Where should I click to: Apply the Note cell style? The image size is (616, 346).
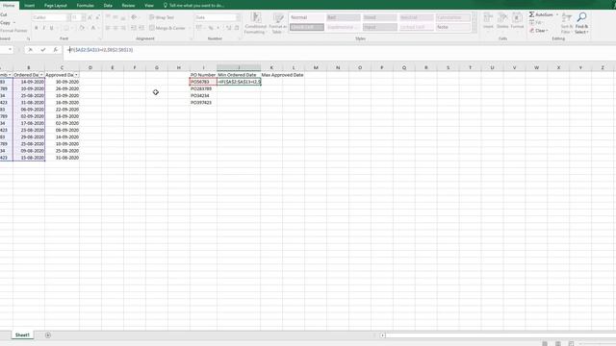click(453, 27)
